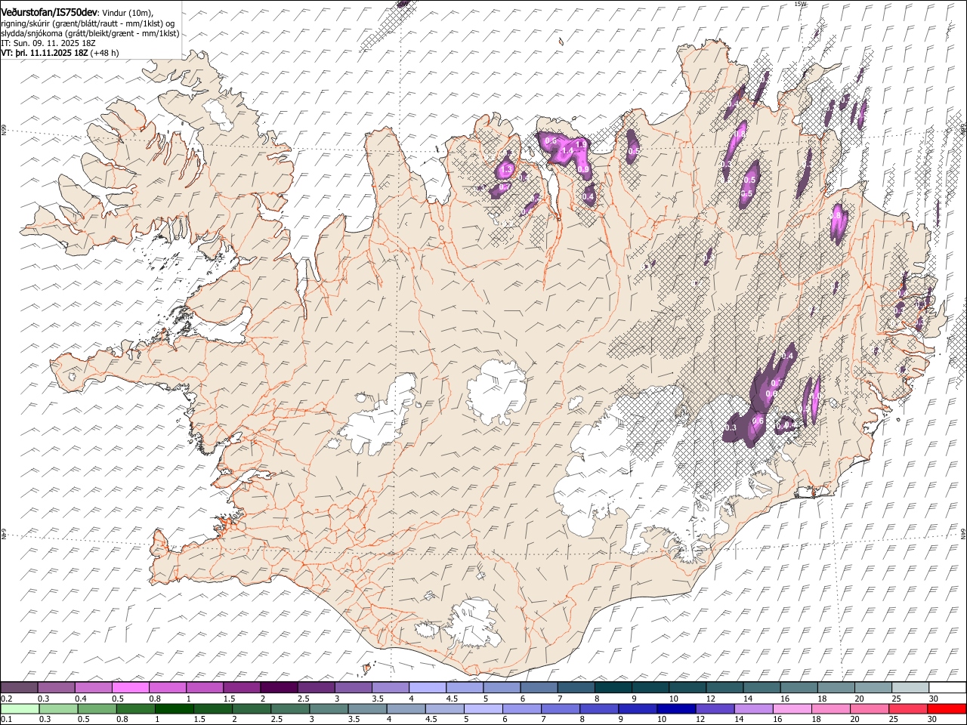Select the upper legend swatch between 1 and 1.5
This screenshot has height=725, width=967.
[204, 687]
